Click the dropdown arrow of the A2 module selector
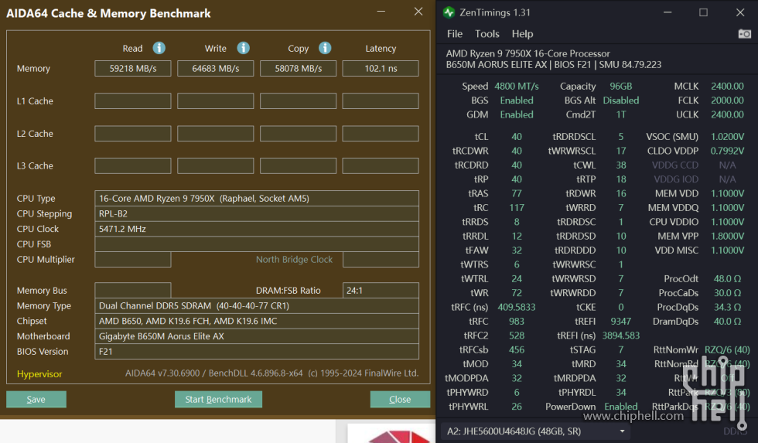Viewport: 758px width, 443px height. tap(622, 431)
